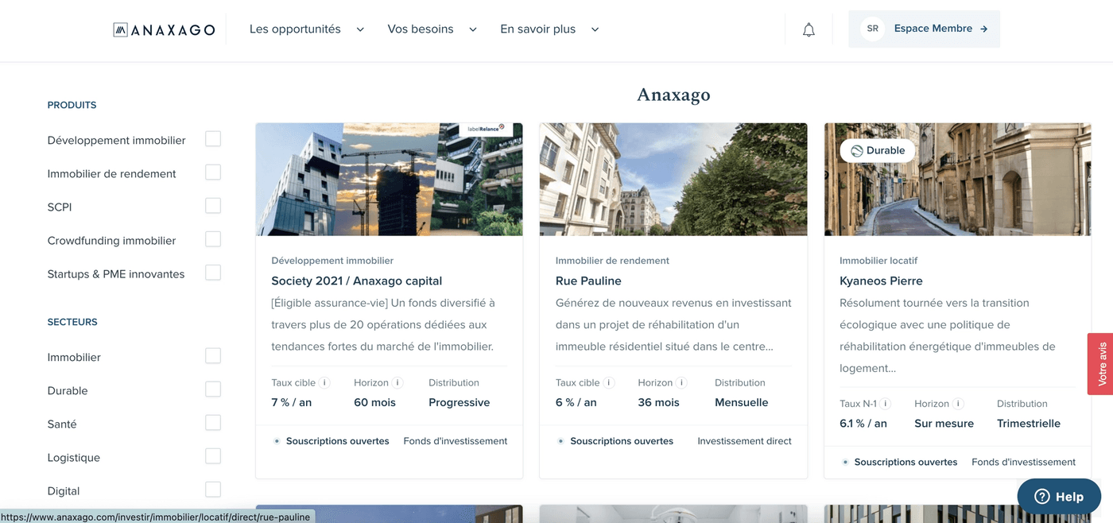Open the Vos besoins menu
The width and height of the screenshot is (1113, 523).
421,29
